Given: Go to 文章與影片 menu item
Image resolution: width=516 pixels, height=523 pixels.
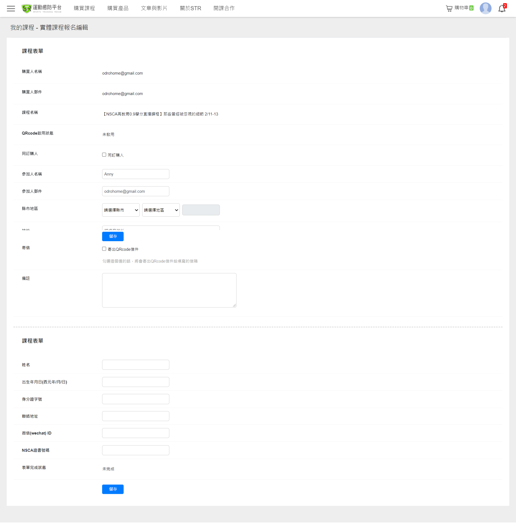Looking at the screenshot, I should (154, 8).
